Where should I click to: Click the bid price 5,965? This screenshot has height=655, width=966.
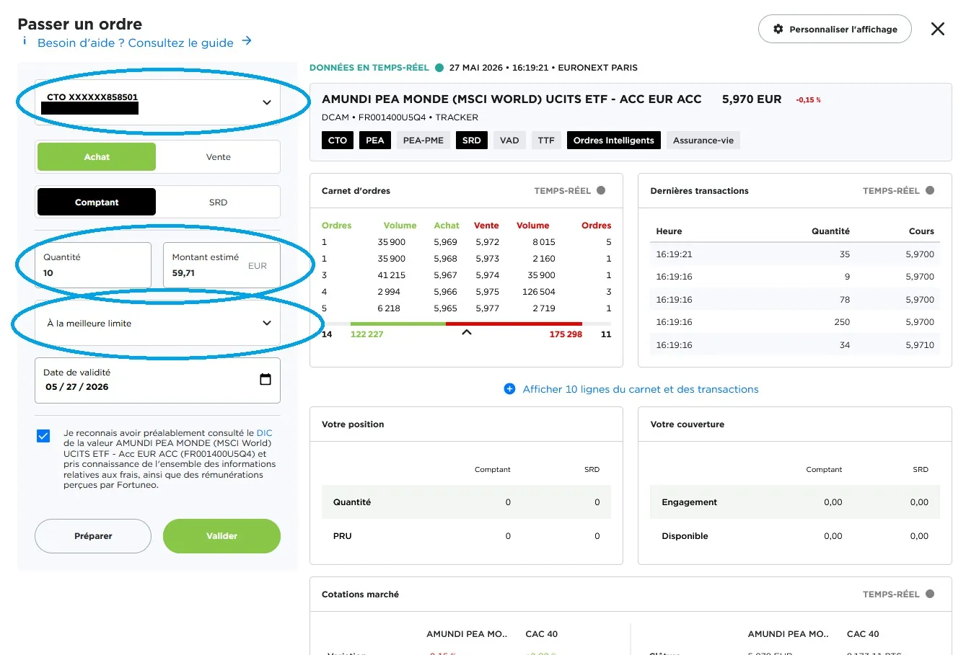[445, 308]
